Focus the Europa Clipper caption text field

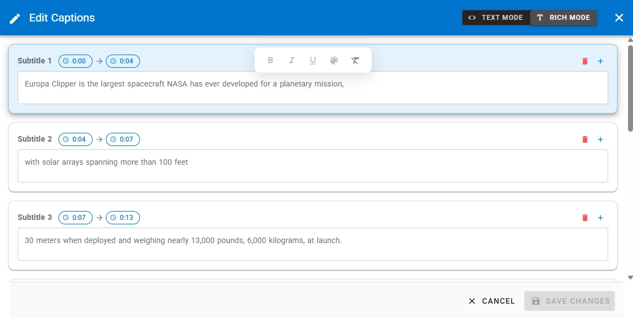pos(313,88)
